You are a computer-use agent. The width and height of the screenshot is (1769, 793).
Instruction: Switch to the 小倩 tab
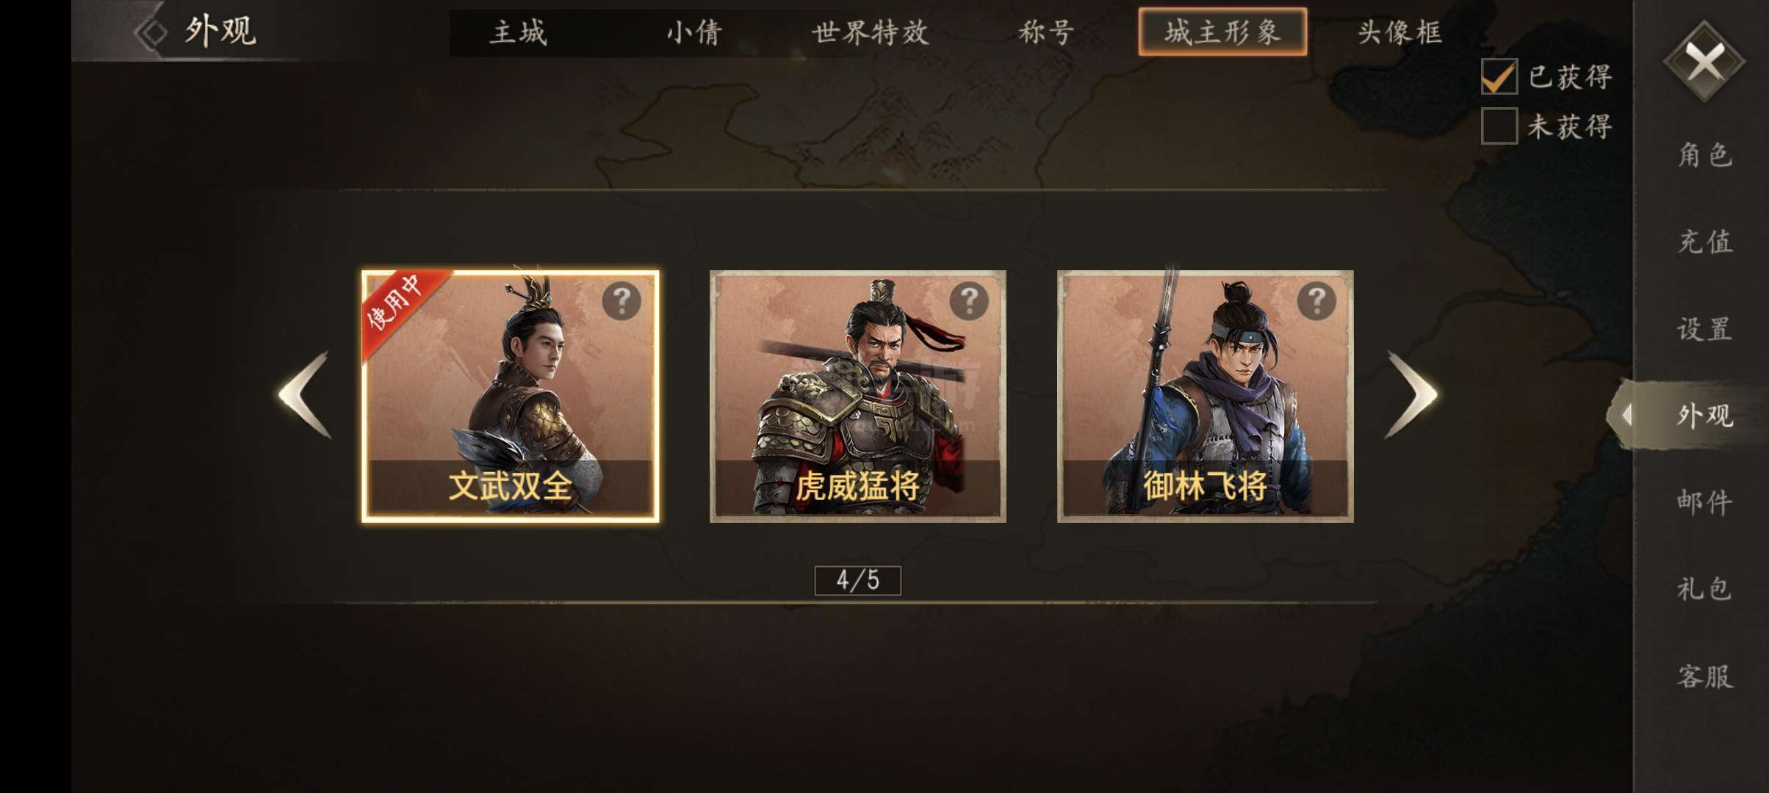694,32
